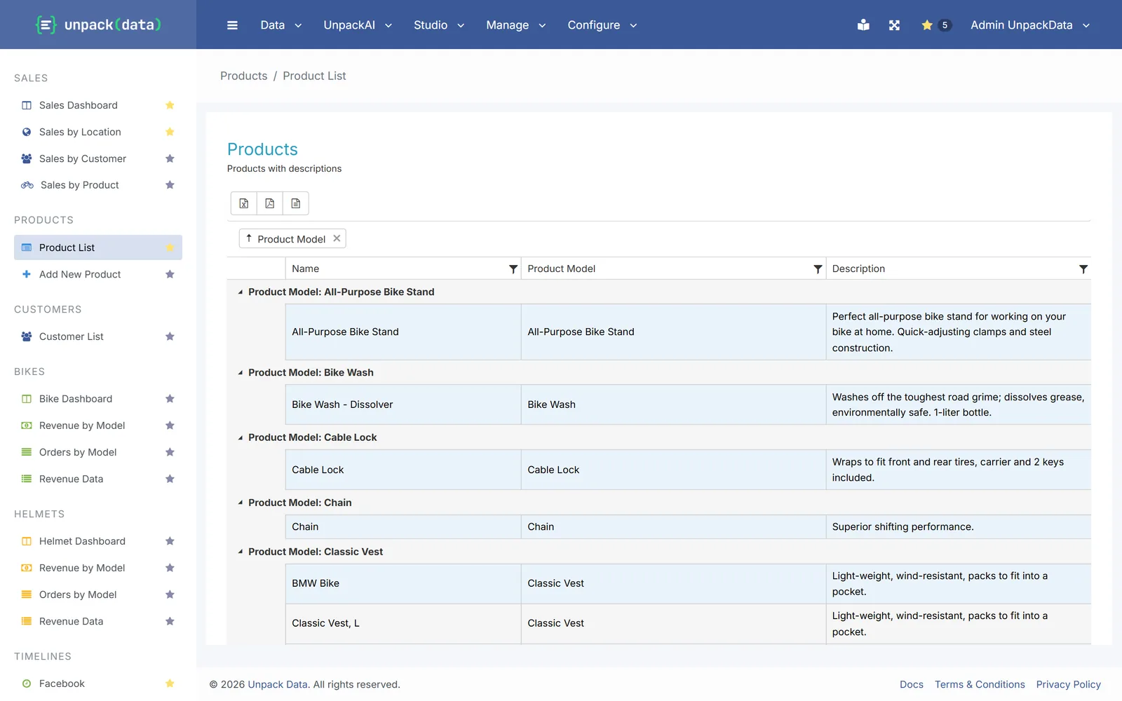Open Terms & Conditions link
The height and width of the screenshot is (701, 1122).
980,684
